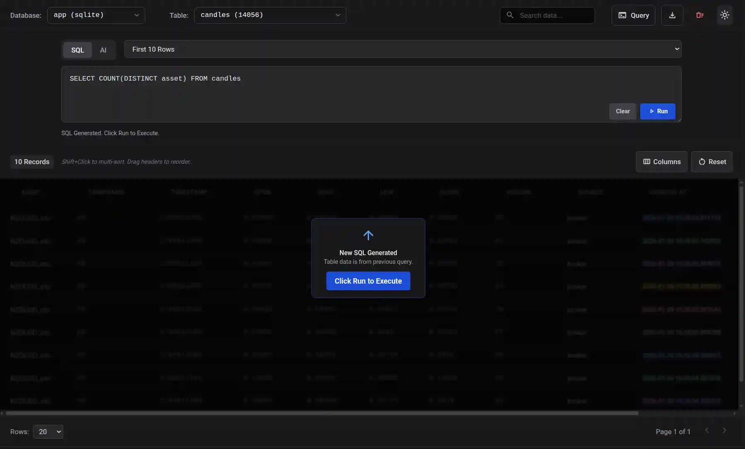Click the red trash clear-data icon
The height and width of the screenshot is (449, 745).
tap(700, 15)
